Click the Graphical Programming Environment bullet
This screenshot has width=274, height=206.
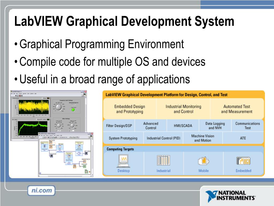click(101, 44)
